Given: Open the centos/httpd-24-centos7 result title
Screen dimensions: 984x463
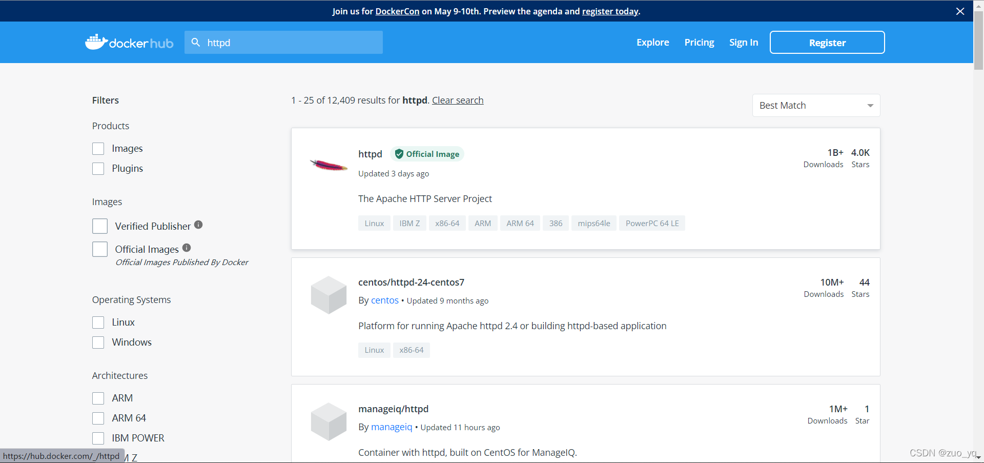Looking at the screenshot, I should 411,283.
